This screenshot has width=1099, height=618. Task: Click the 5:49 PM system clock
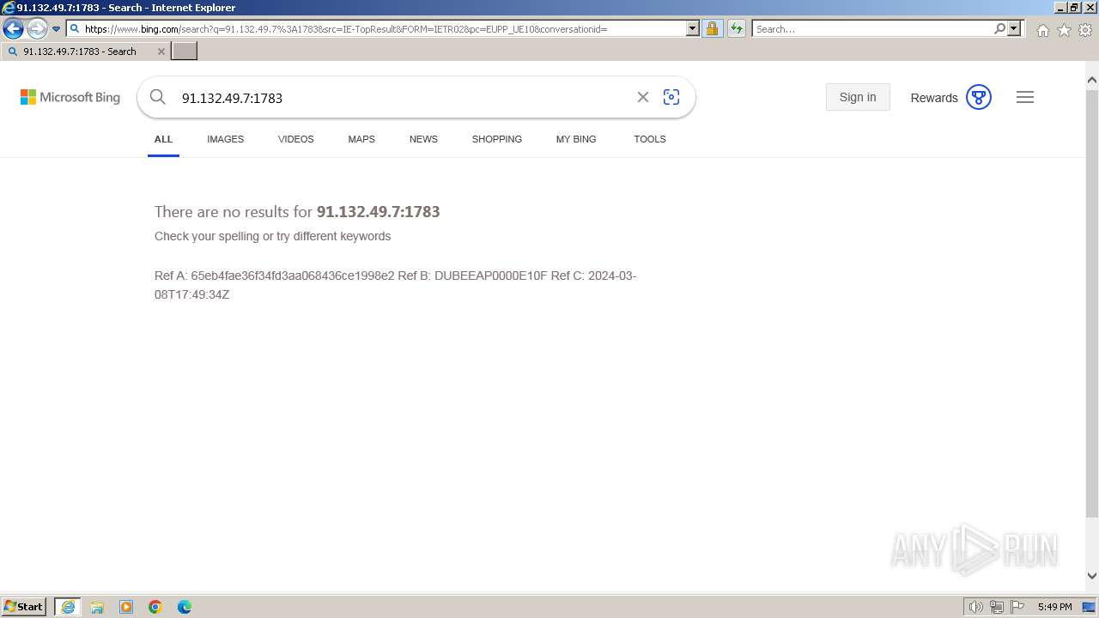1054,607
